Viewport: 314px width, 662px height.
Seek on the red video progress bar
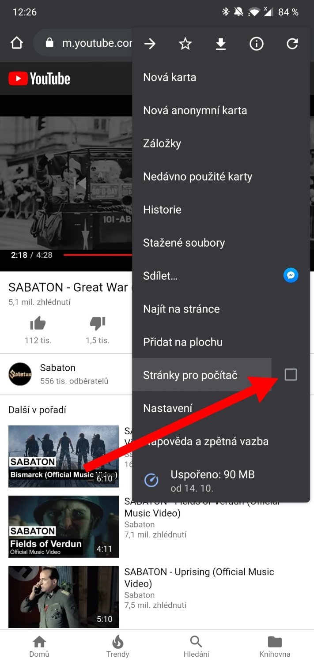98,255
